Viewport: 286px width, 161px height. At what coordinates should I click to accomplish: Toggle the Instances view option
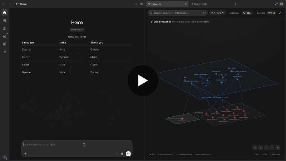234,13
